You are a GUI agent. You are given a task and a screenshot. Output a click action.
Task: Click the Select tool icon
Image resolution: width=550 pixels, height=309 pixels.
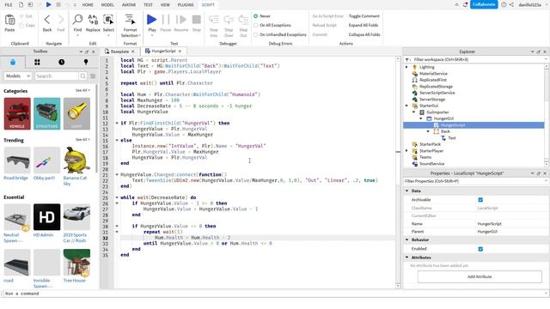coord(108,20)
